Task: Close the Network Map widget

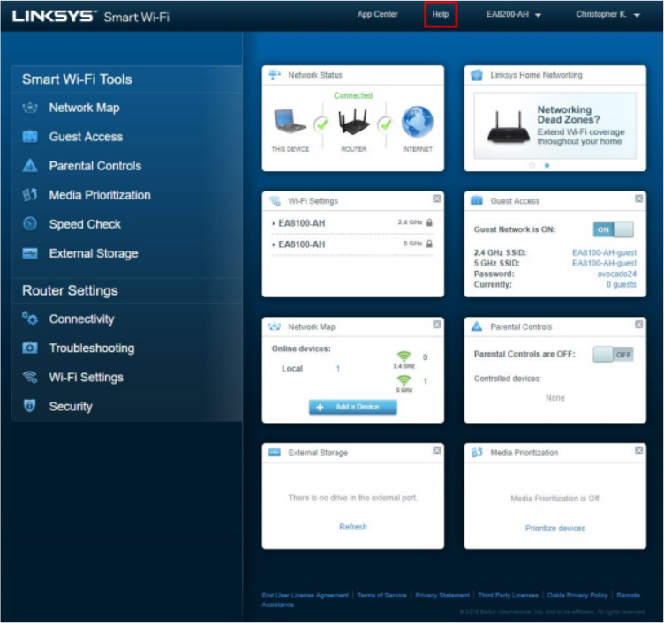Action: 436,324
